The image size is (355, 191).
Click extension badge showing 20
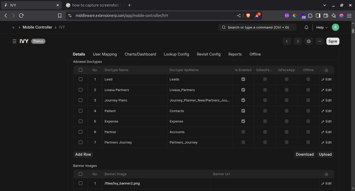[303, 16]
